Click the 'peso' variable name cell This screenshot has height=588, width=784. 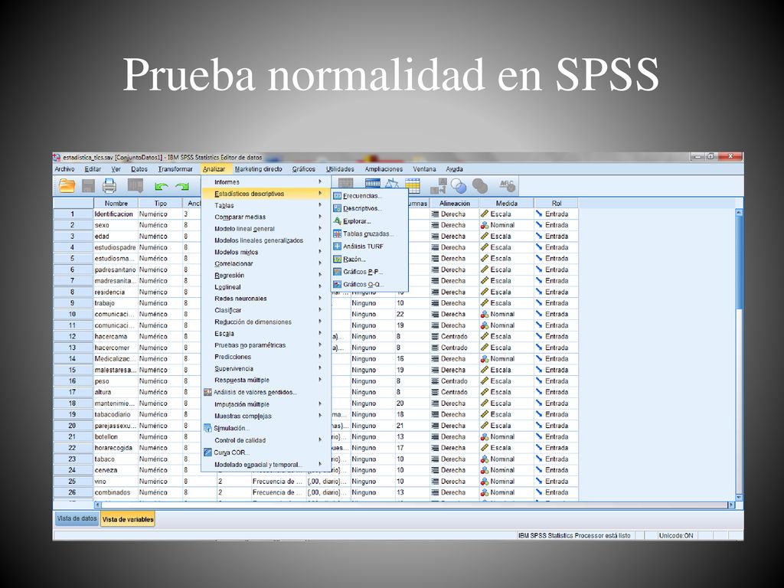(x=116, y=381)
